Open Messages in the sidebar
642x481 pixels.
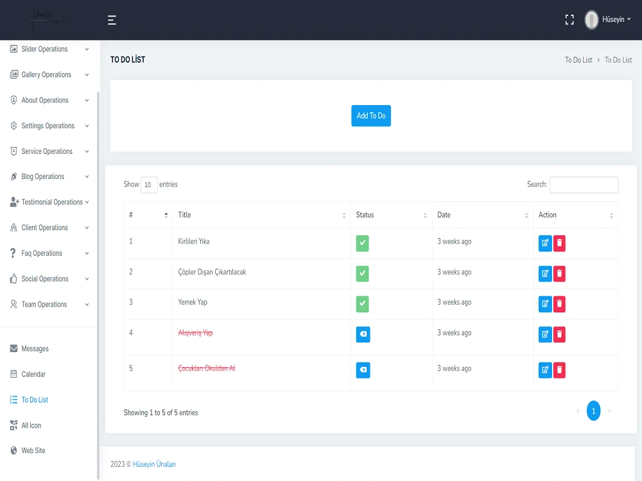coord(35,349)
